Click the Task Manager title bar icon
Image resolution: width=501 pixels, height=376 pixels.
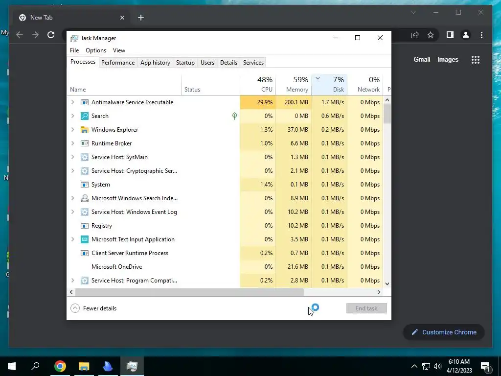pos(74,38)
